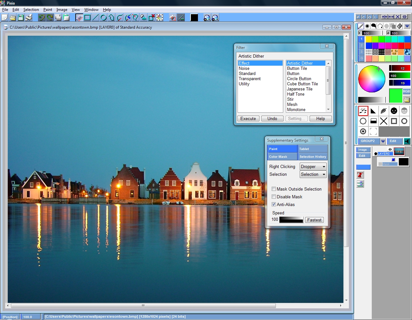The height and width of the screenshot is (320, 412).
Task: Click the red T text layer icon
Action: pyautogui.click(x=360, y=175)
